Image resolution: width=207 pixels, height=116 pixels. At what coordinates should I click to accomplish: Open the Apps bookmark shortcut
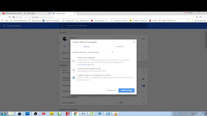pos(5,21)
